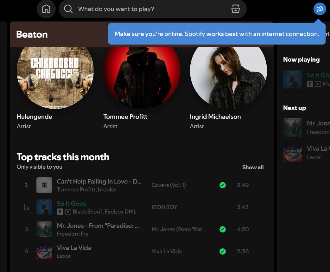This screenshot has height=272, width=330.
Task: Open artists "Tommee Profitt, brooke" link
Action: pyautogui.click(x=86, y=190)
